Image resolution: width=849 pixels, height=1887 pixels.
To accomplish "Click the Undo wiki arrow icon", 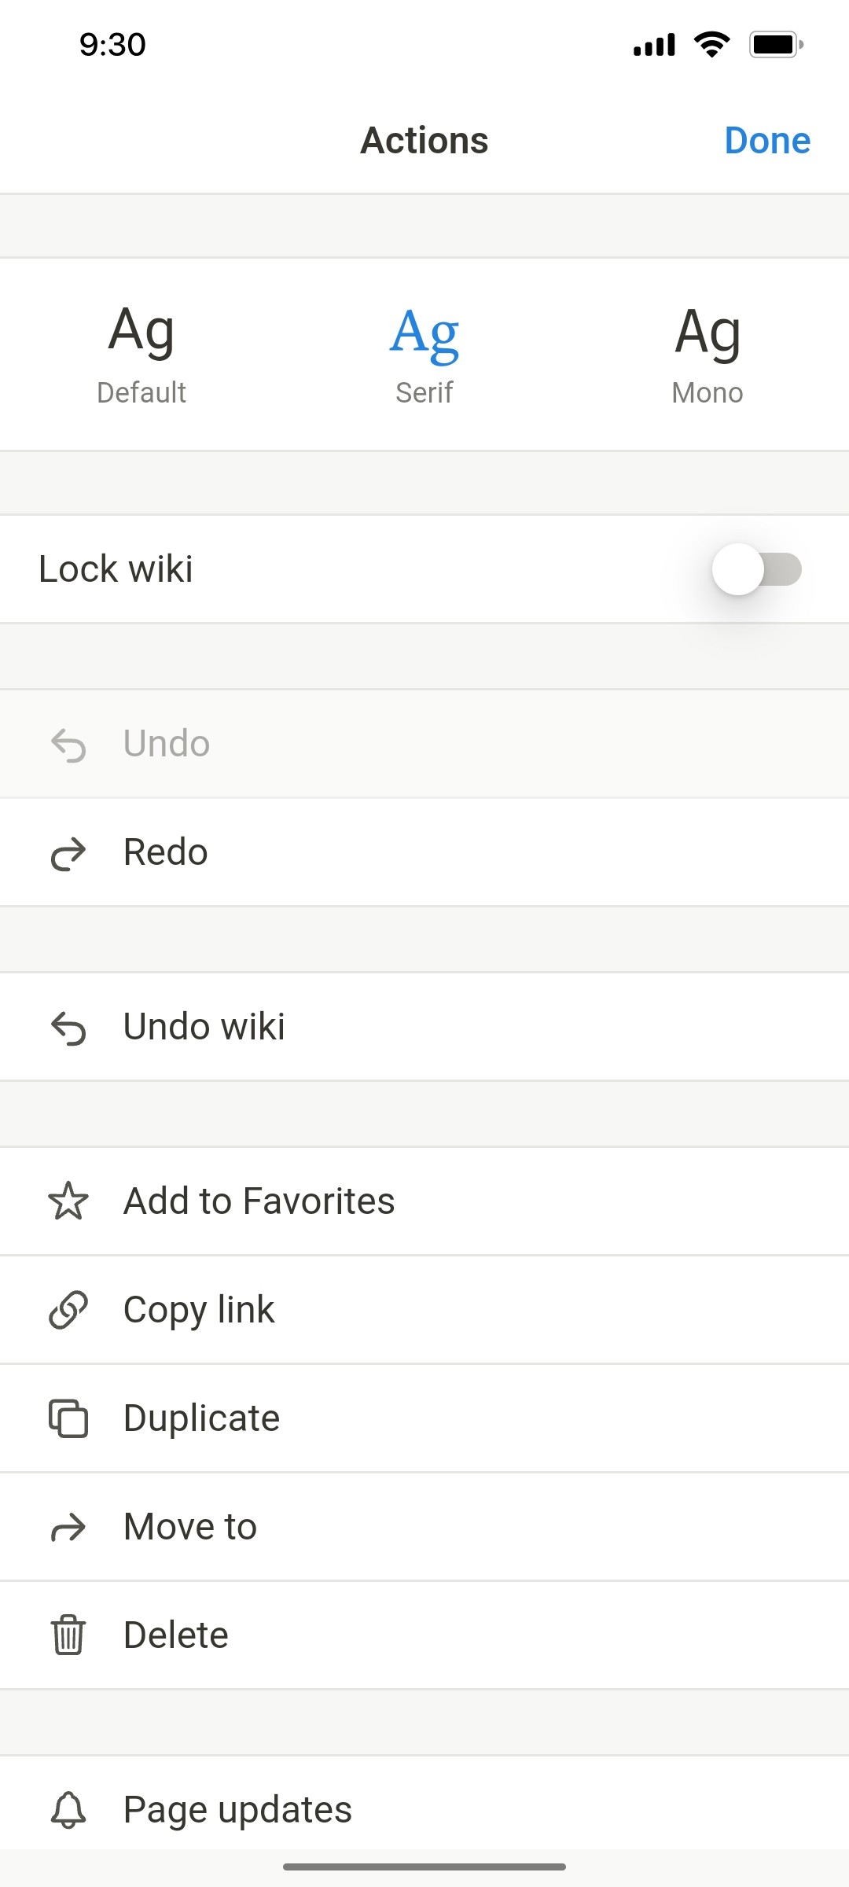I will (69, 1026).
